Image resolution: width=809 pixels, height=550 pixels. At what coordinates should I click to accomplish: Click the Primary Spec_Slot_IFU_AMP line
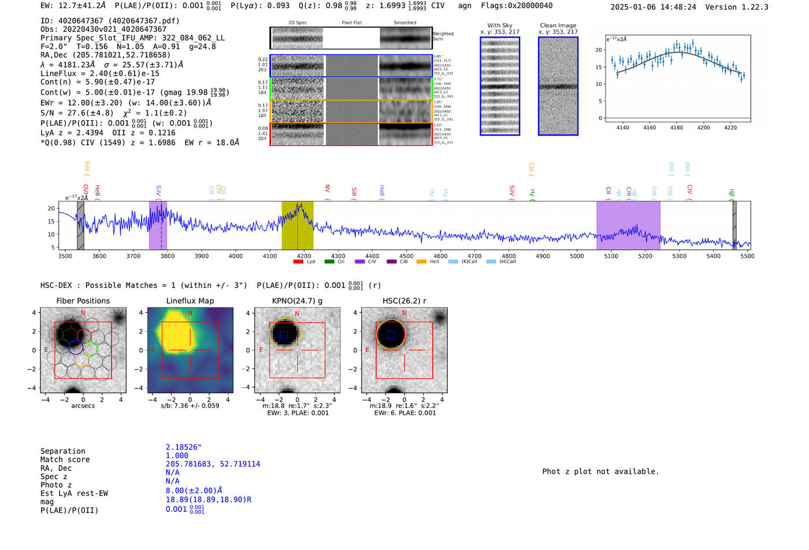pyautogui.click(x=133, y=38)
